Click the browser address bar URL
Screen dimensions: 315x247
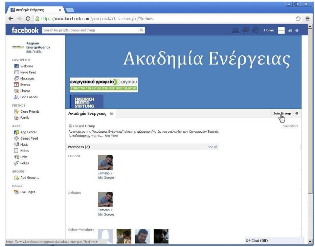(x=97, y=19)
